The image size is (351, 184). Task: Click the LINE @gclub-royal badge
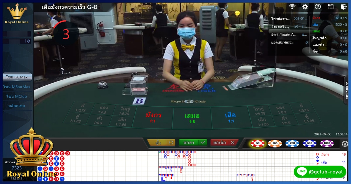(x=320, y=172)
